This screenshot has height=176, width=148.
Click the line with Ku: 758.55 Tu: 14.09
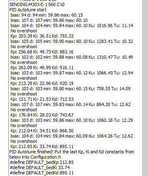tap(70, 89)
